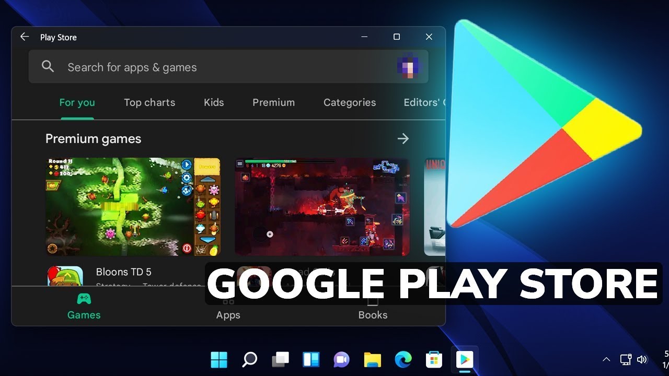Open Premium games list with the arrow
The width and height of the screenshot is (669, 376).
[403, 138]
